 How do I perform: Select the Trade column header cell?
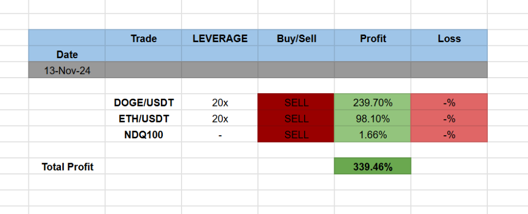(x=143, y=39)
